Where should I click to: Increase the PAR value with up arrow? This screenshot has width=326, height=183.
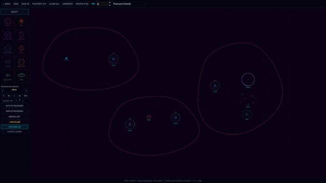tap(110, 3)
